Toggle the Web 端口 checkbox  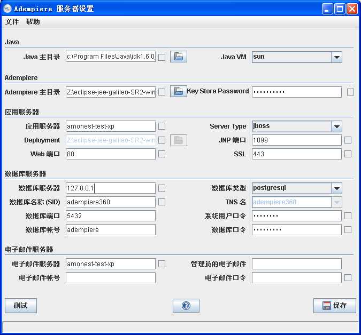[162, 154]
